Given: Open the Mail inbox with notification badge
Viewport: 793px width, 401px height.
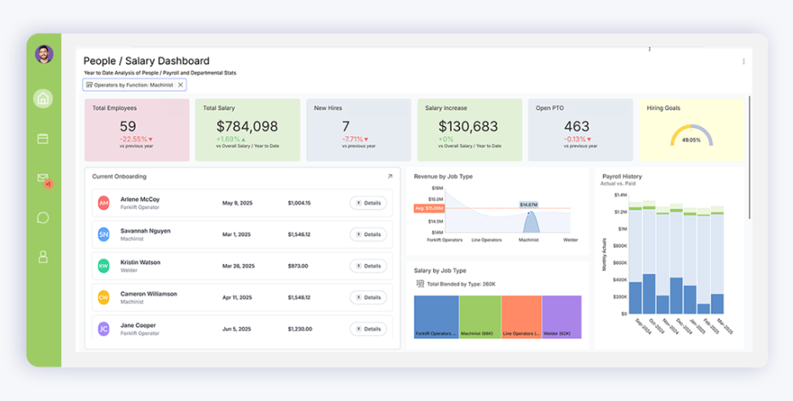Looking at the screenshot, I should pos(43,179).
